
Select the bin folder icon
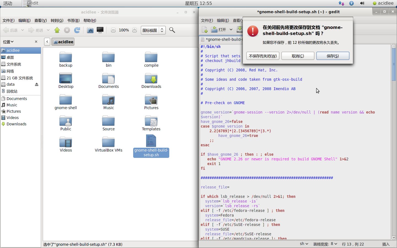(109, 60)
